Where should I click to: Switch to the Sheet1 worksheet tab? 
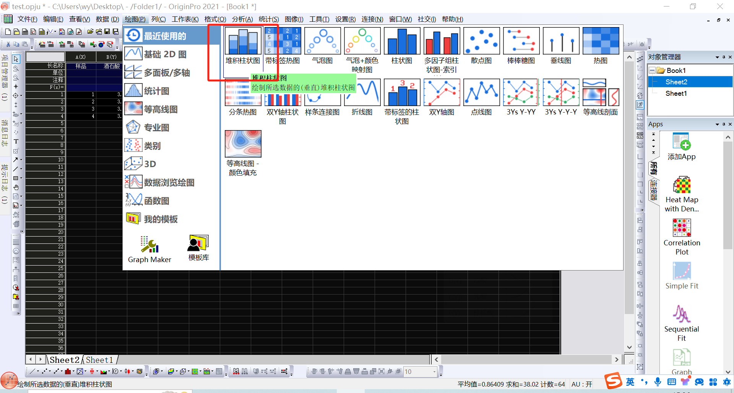(x=99, y=360)
